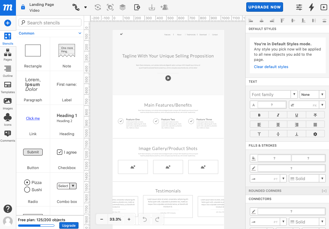Screen dimensions: 329x229
Task: Click the Search stencils field
Action: click(x=50, y=22)
